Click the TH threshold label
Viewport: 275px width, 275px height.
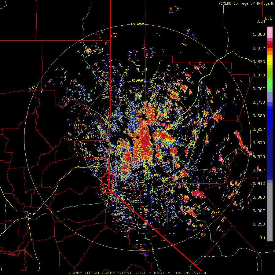(x=262, y=238)
